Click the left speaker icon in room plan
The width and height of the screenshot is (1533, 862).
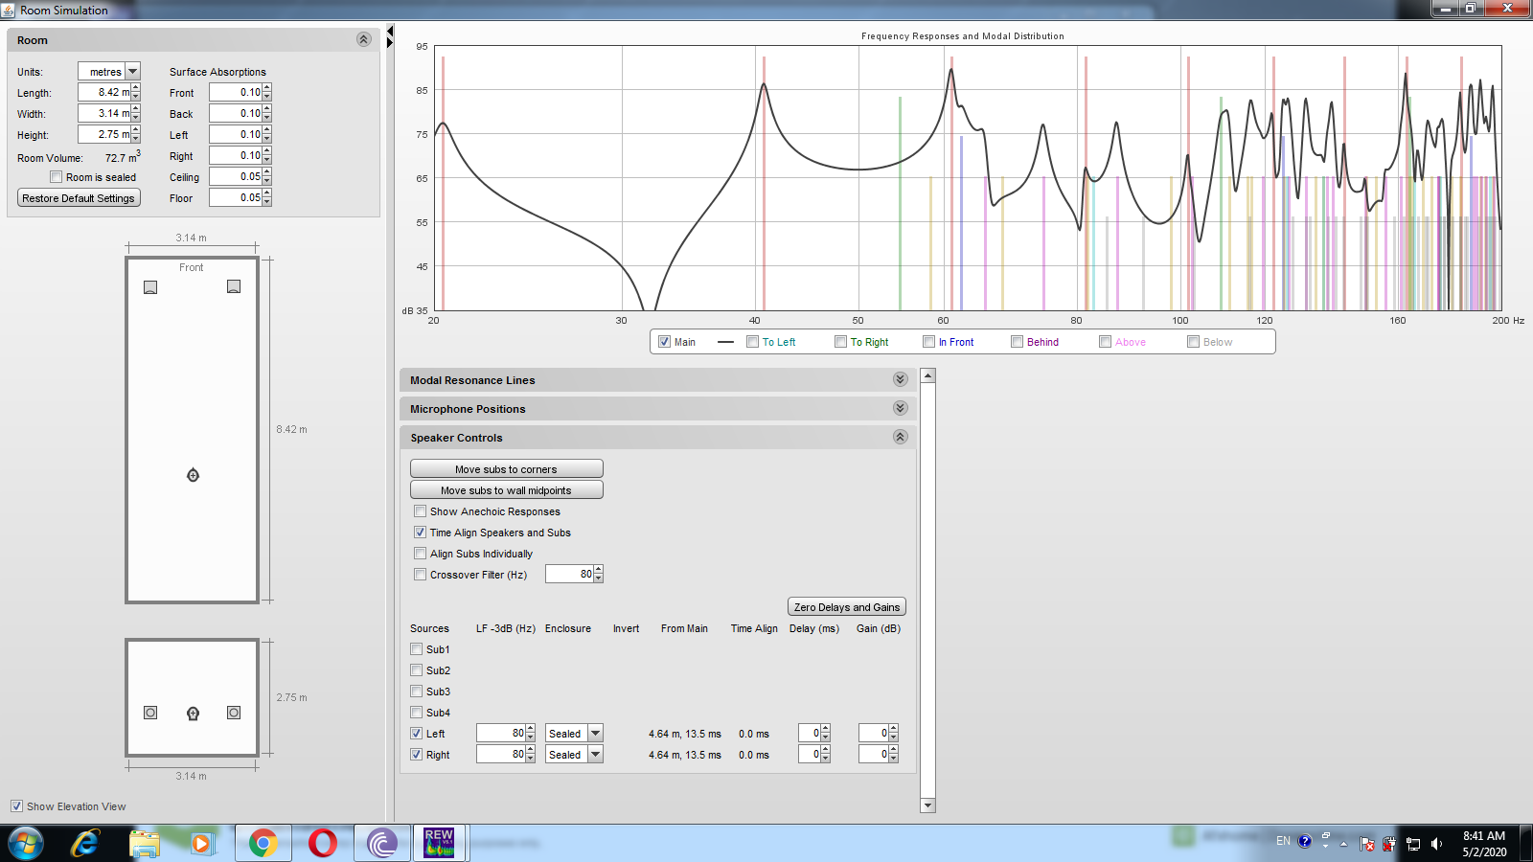click(x=150, y=287)
